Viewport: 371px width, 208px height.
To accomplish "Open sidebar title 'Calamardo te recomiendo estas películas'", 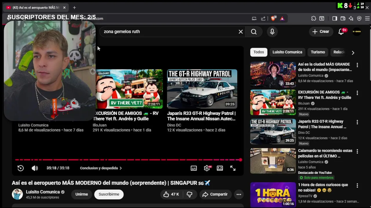I will pos(325,153).
